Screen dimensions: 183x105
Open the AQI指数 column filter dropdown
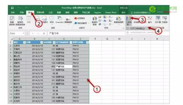pos(54,42)
